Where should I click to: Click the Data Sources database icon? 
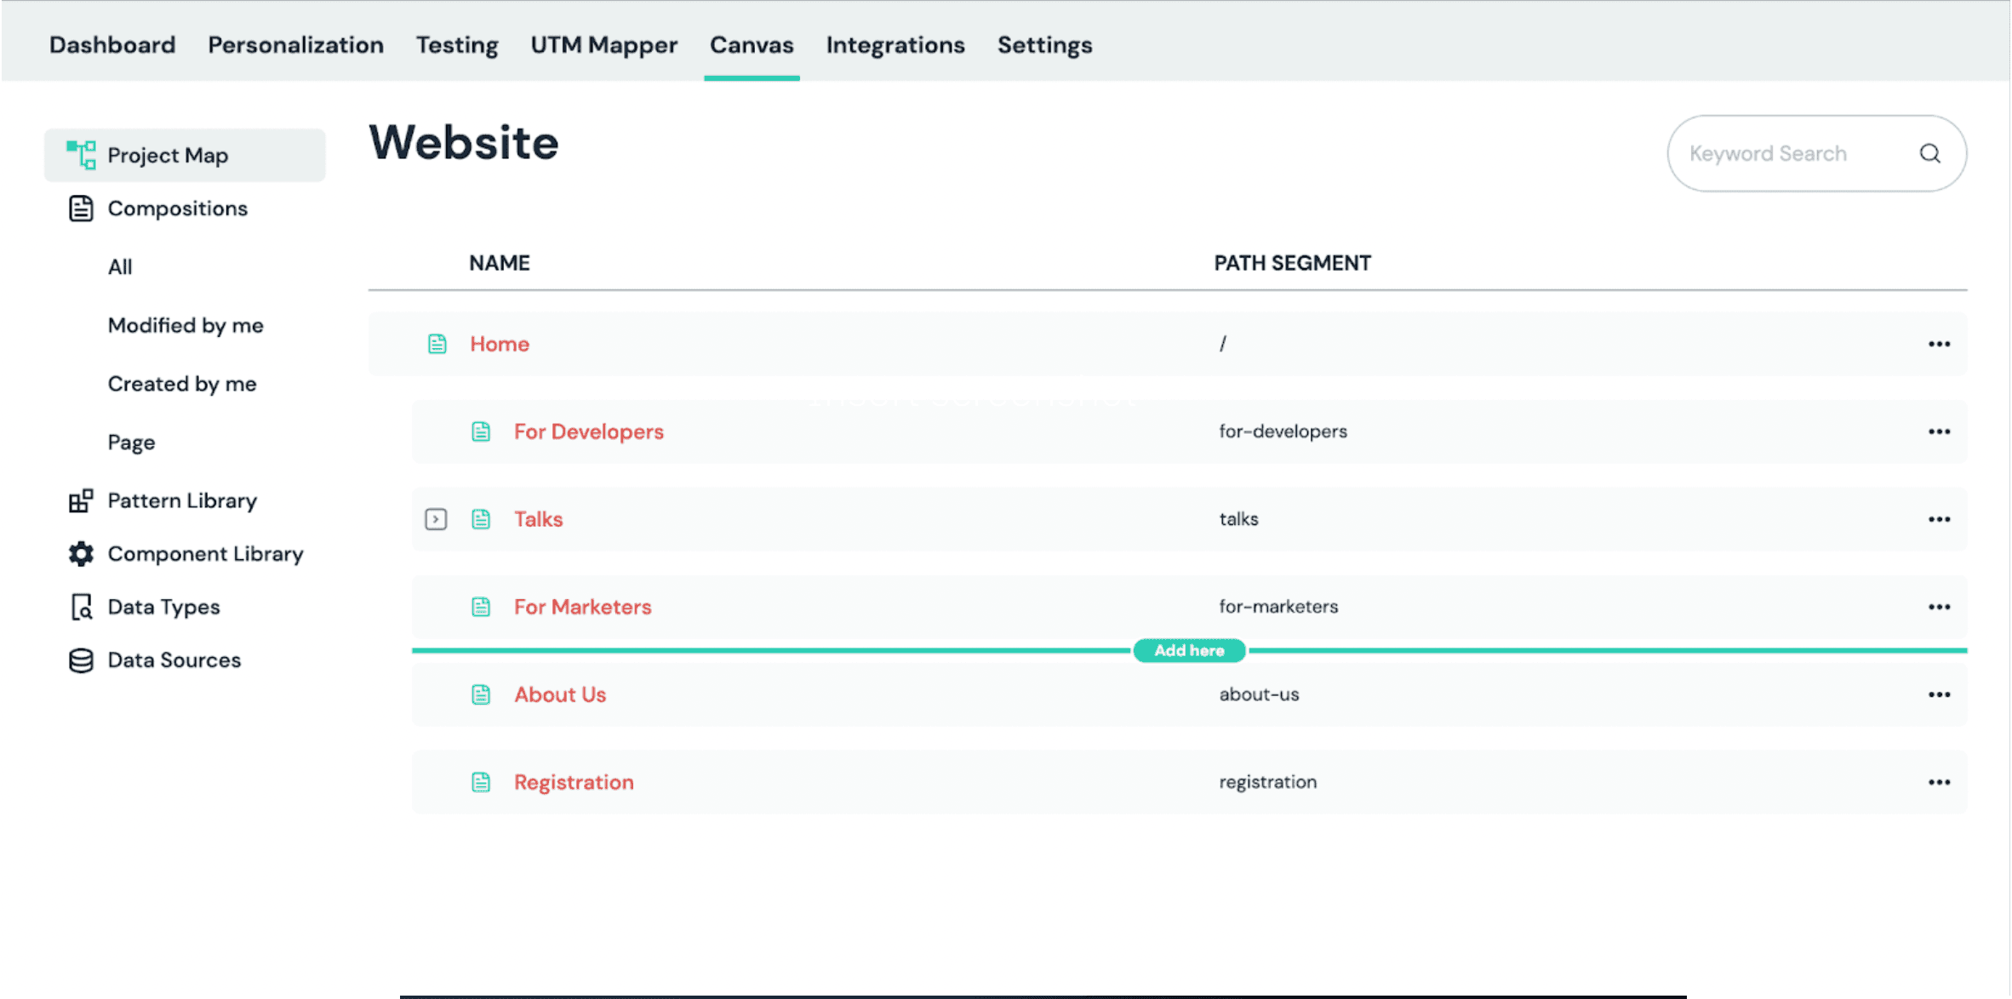81,659
